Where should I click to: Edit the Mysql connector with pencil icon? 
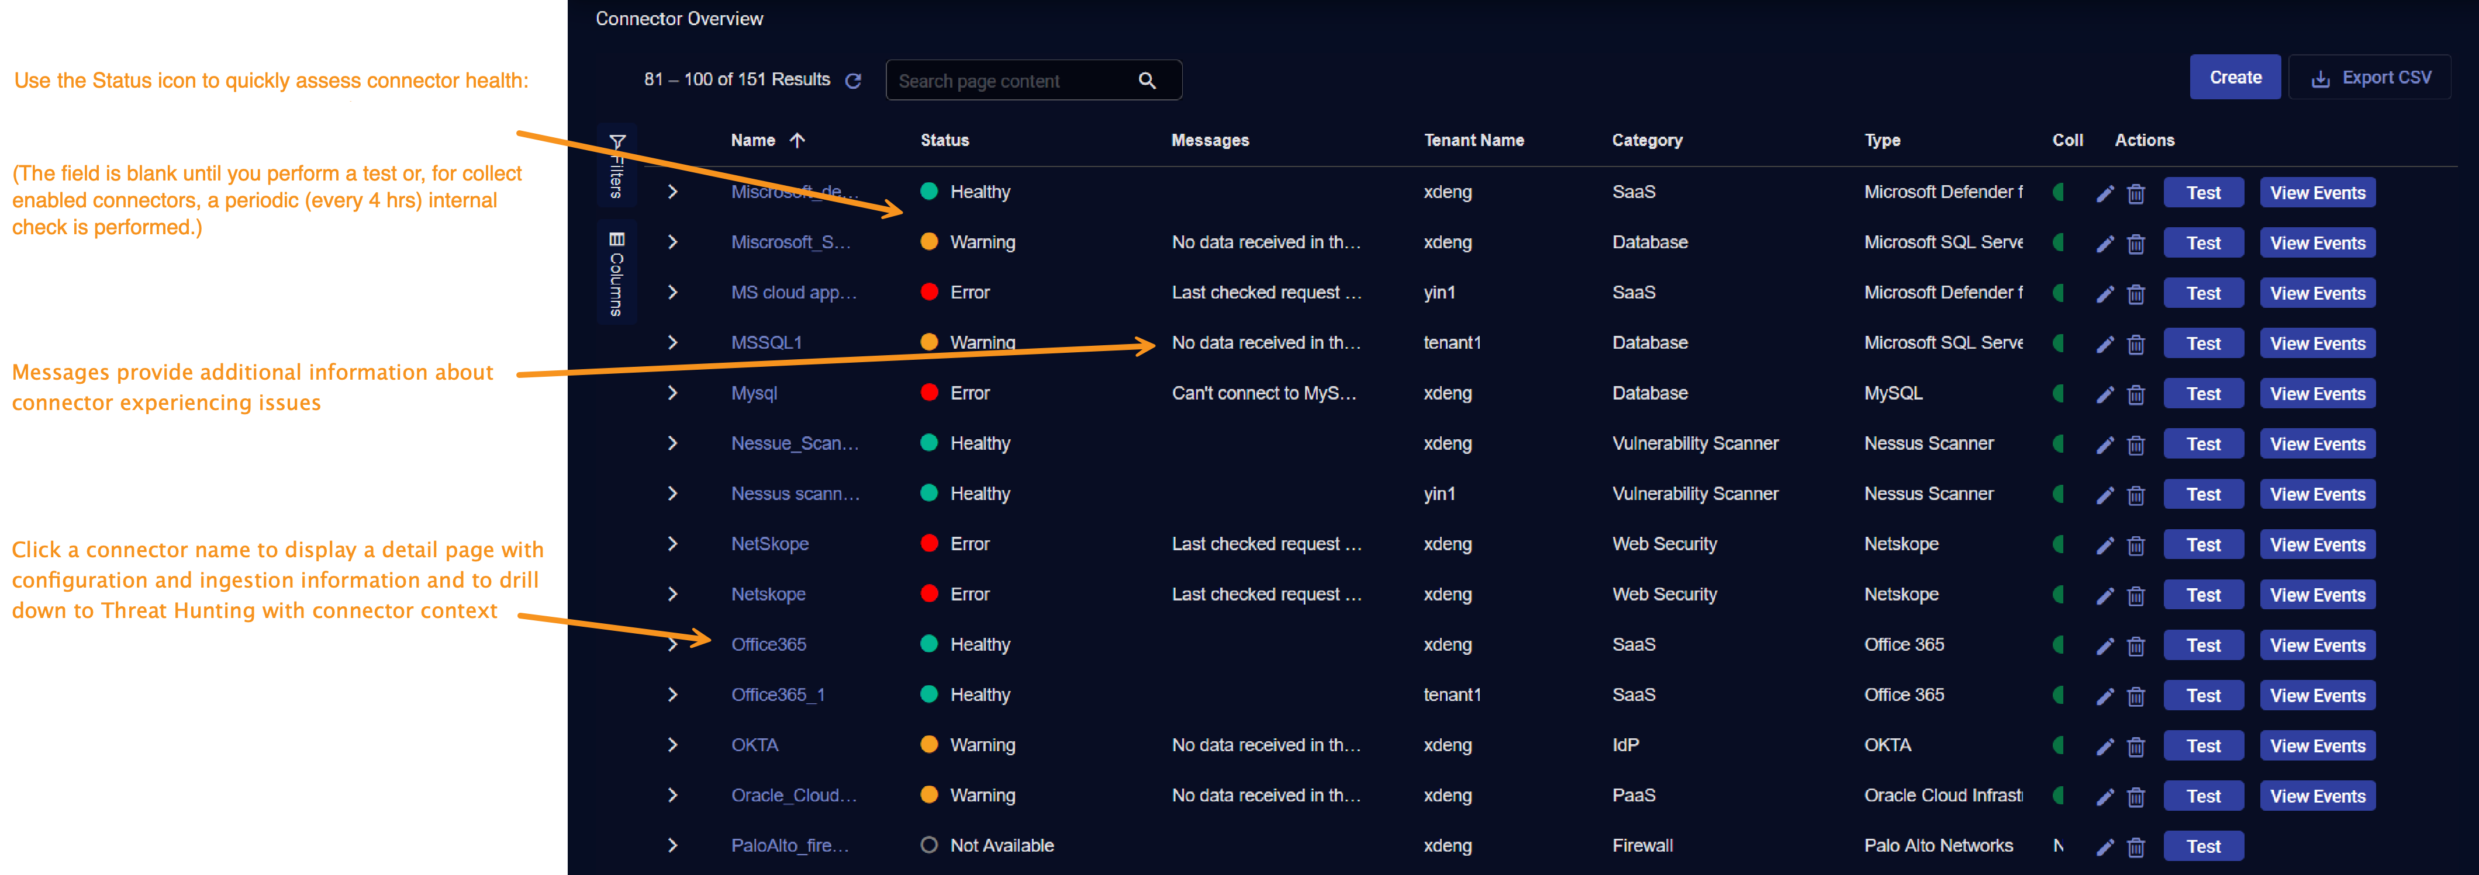[x=2105, y=394]
